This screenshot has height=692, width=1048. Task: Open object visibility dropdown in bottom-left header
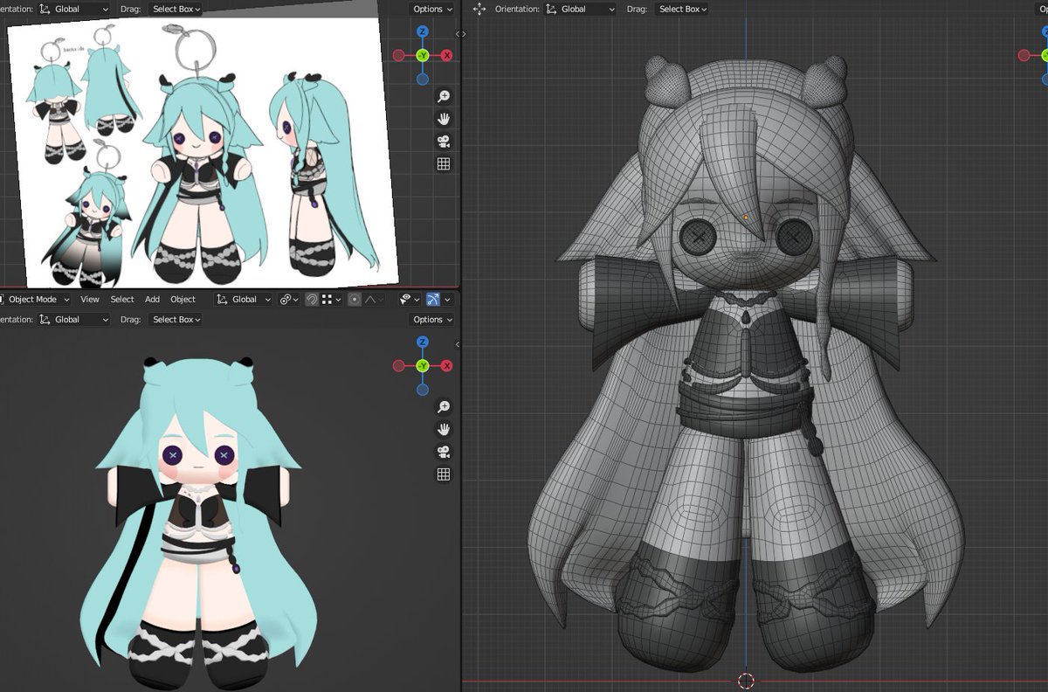coord(409,299)
